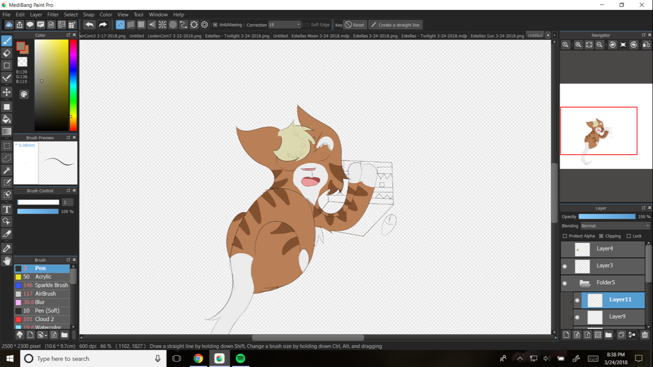This screenshot has height=367, width=653.
Task: Click the brush size value field
Action: (68, 202)
